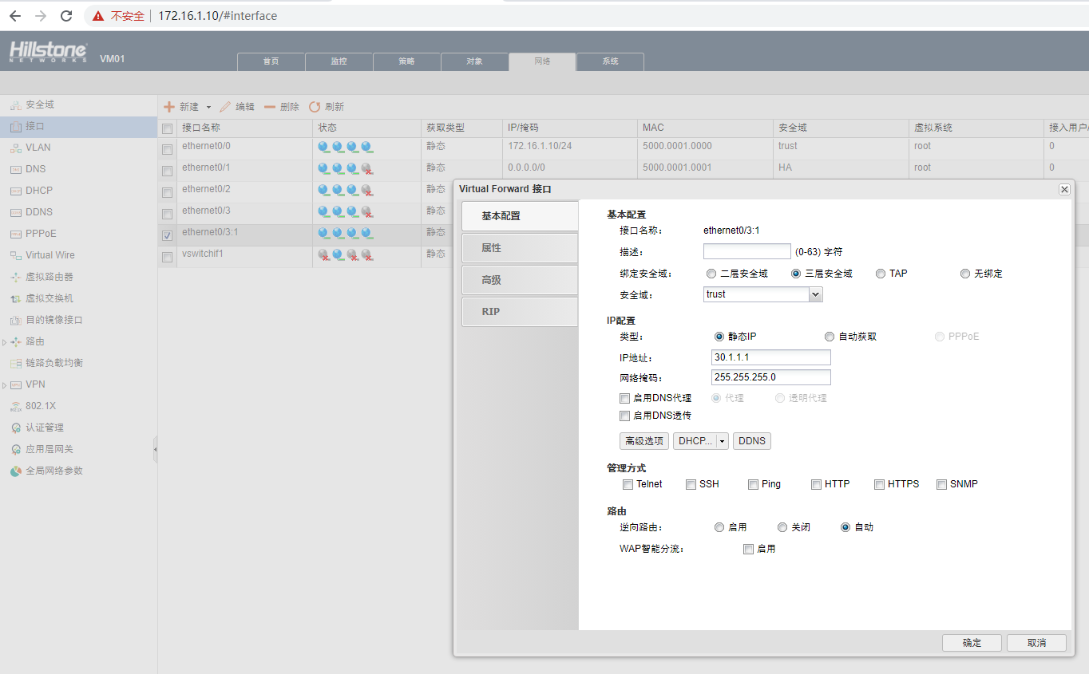The height and width of the screenshot is (674, 1089).
Task: Click the 编辑 pencil toolbar button
Action: tap(237, 107)
